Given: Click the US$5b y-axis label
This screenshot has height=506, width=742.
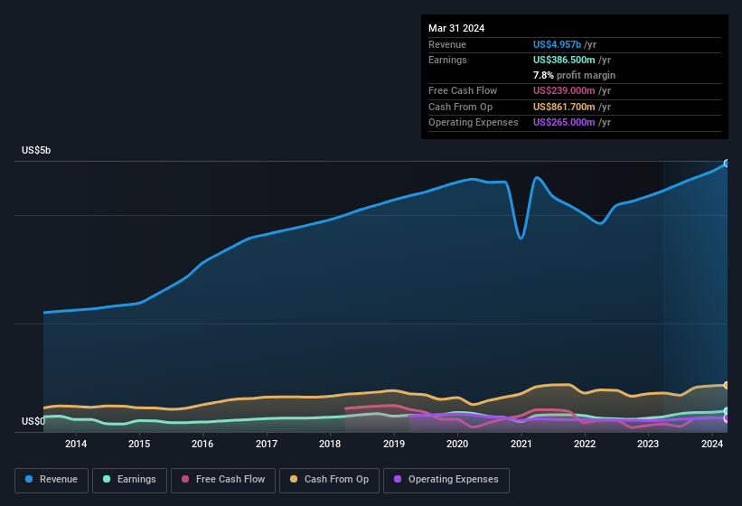Looking at the screenshot, I should (36, 150).
